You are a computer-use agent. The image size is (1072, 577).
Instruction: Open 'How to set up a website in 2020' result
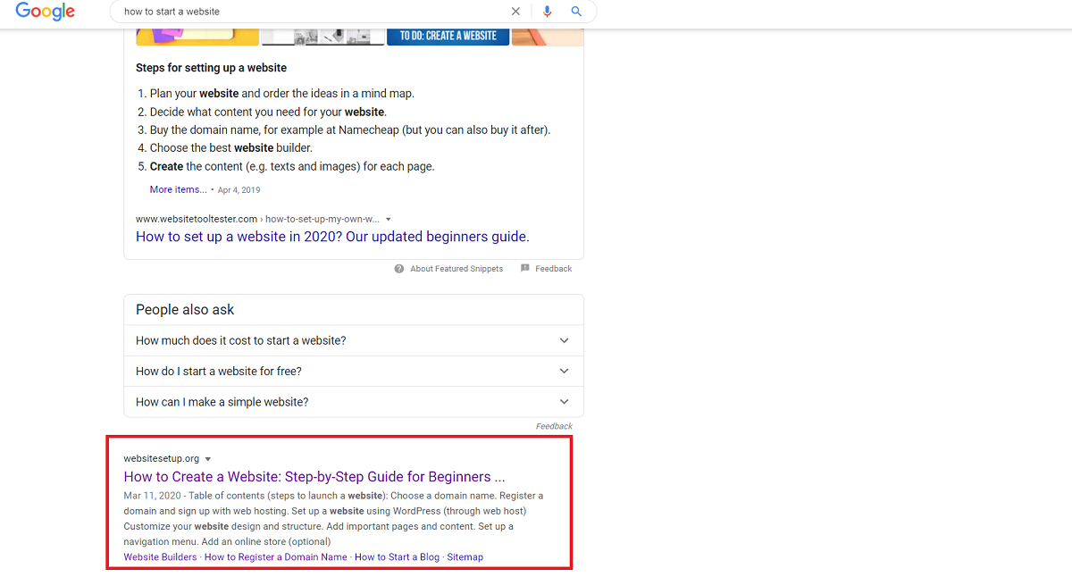click(332, 237)
